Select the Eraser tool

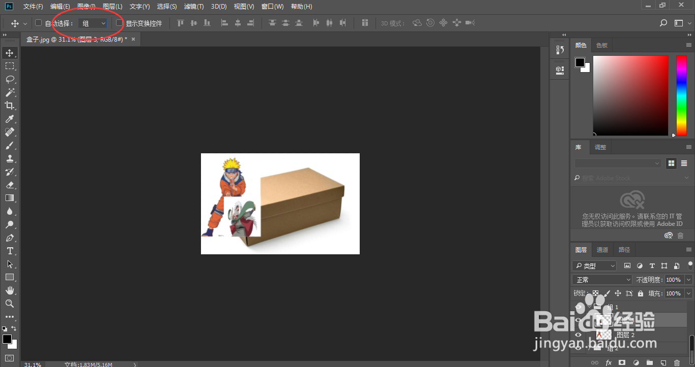tap(10, 185)
